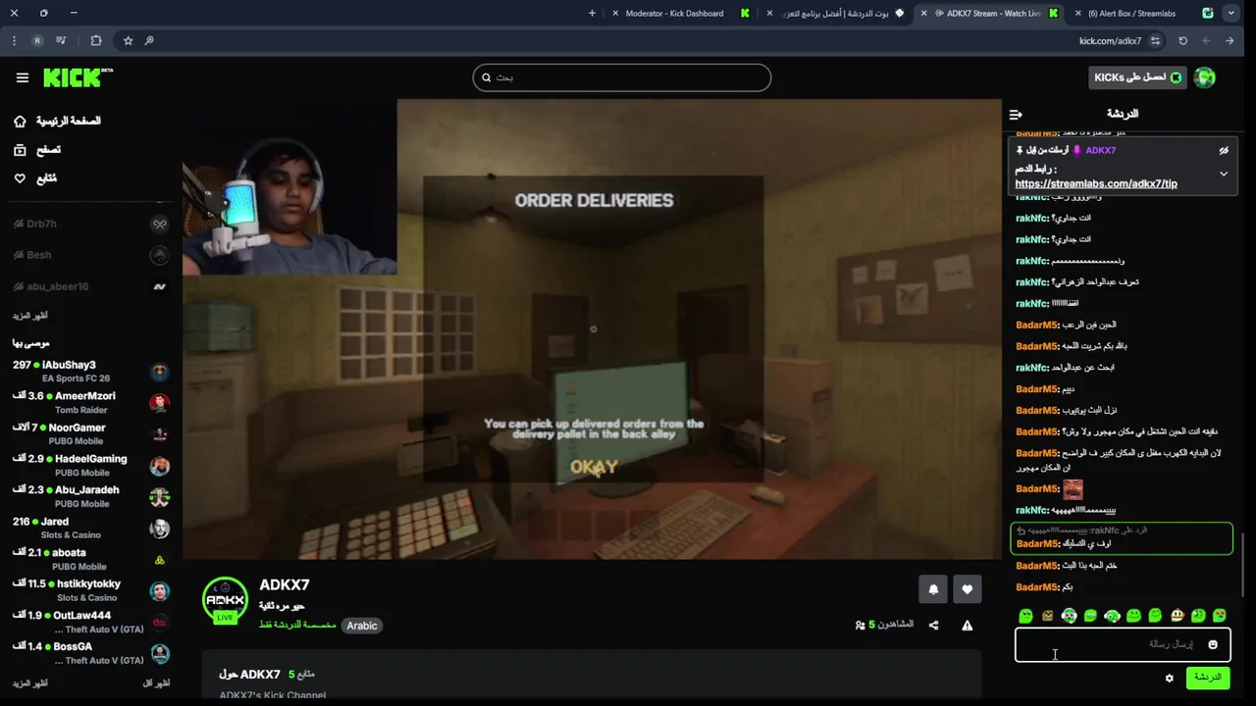
Task: Expand the pinned message chevron
Action: 1224,175
